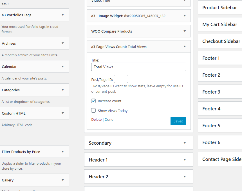Select the Custom HTML widget title

(14, 113)
